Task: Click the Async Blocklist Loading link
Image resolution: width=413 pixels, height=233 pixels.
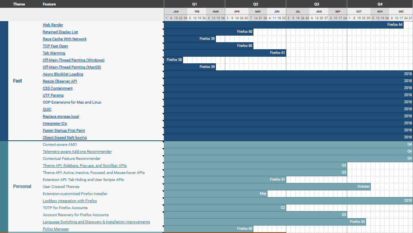Action: tap(63, 74)
